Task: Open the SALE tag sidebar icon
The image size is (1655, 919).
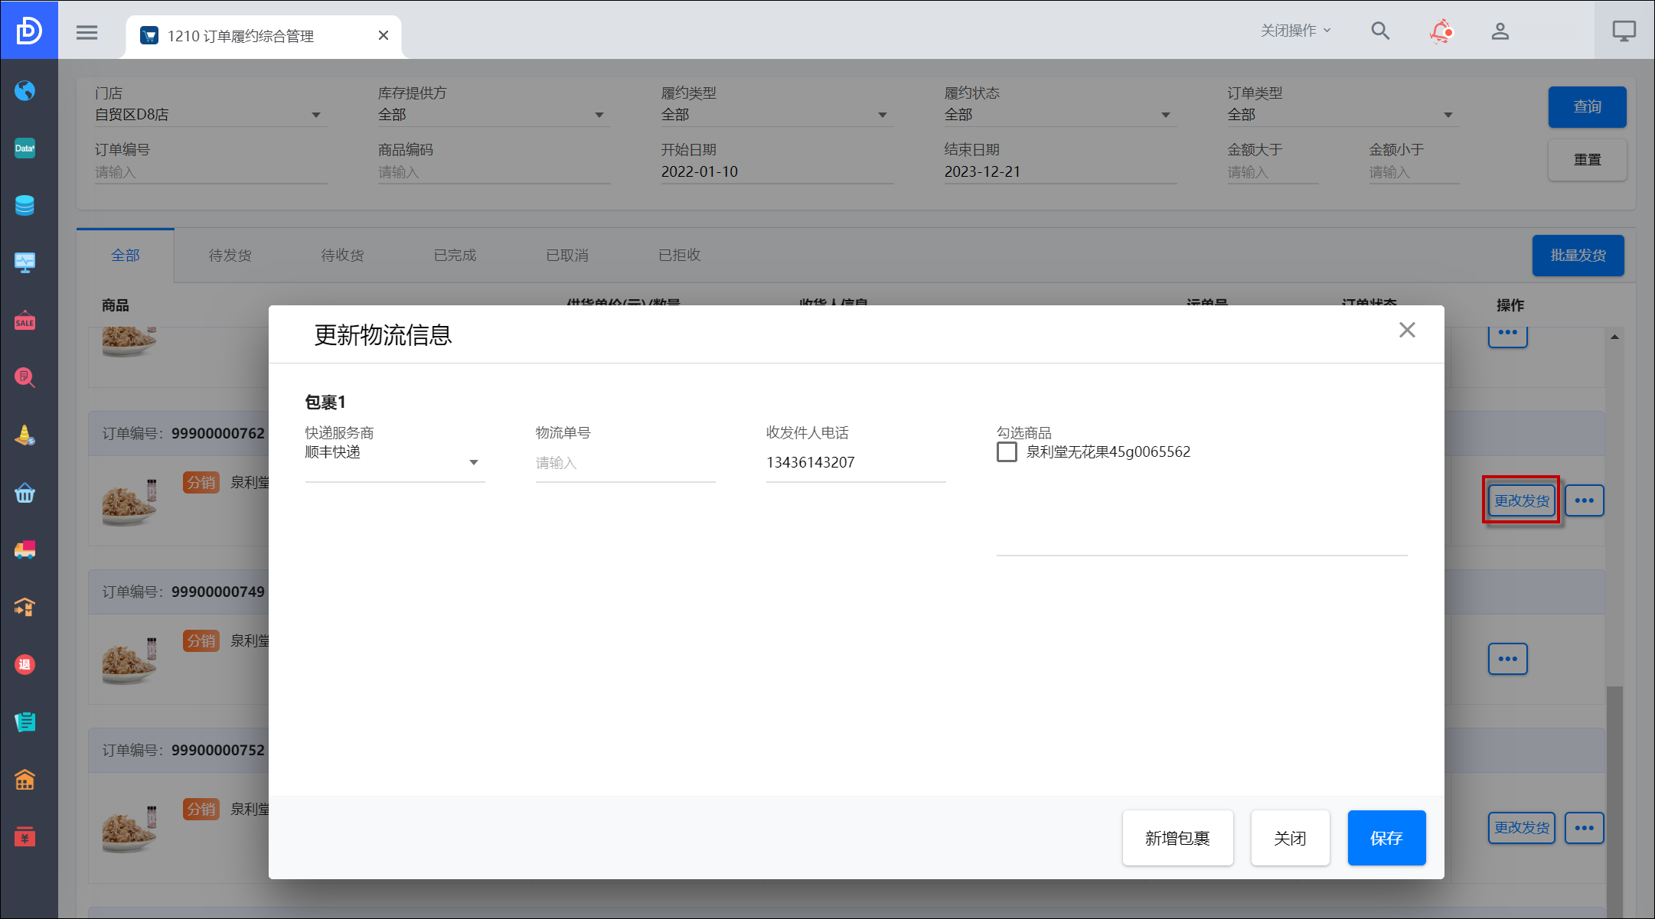Action: pos(24,321)
